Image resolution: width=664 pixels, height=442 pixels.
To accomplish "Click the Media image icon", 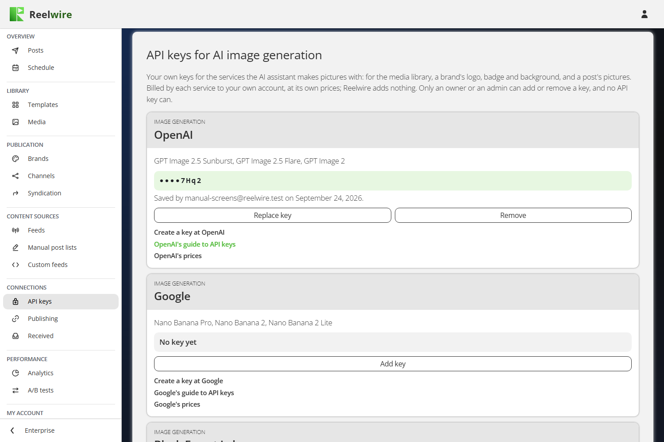I will coord(15,122).
